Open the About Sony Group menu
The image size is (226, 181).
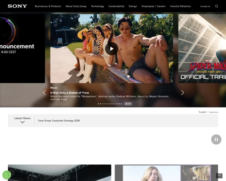click(76, 6)
